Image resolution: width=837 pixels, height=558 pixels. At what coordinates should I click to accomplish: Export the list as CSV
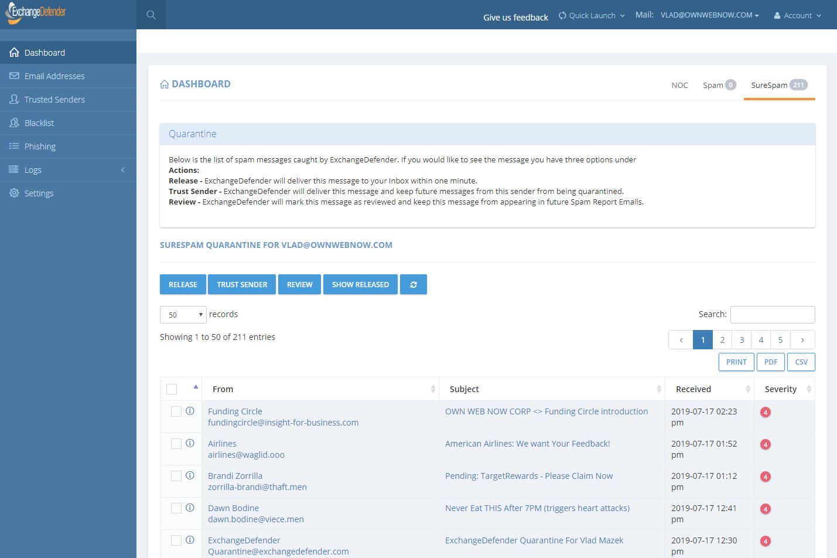pyautogui.click(x=801, y=362)
